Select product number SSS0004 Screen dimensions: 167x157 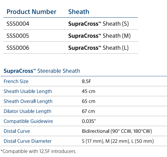(x=18, y=24)
